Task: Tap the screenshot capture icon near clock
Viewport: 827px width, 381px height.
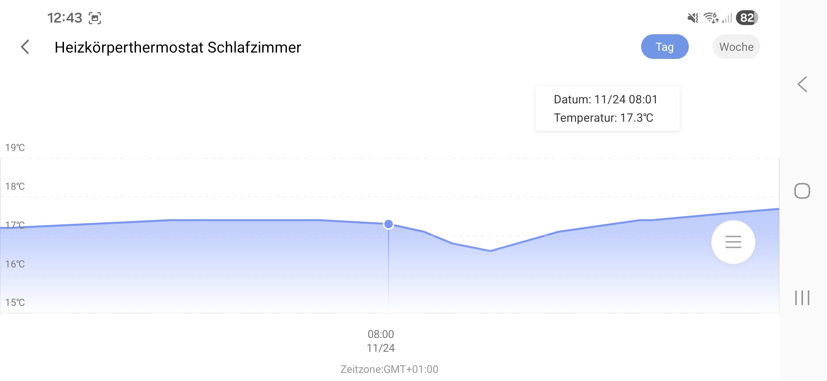Action: click(x=95, y=18)
